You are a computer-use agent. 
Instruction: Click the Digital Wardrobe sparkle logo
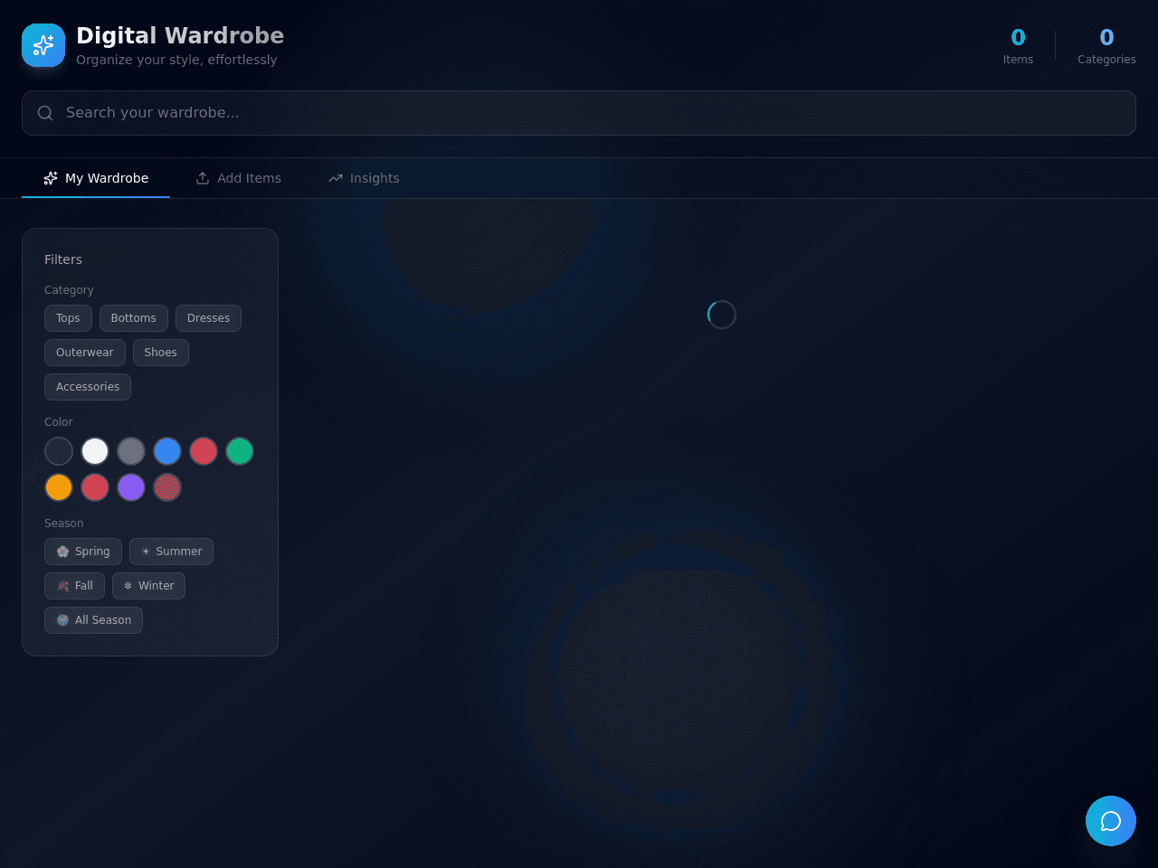43,45
